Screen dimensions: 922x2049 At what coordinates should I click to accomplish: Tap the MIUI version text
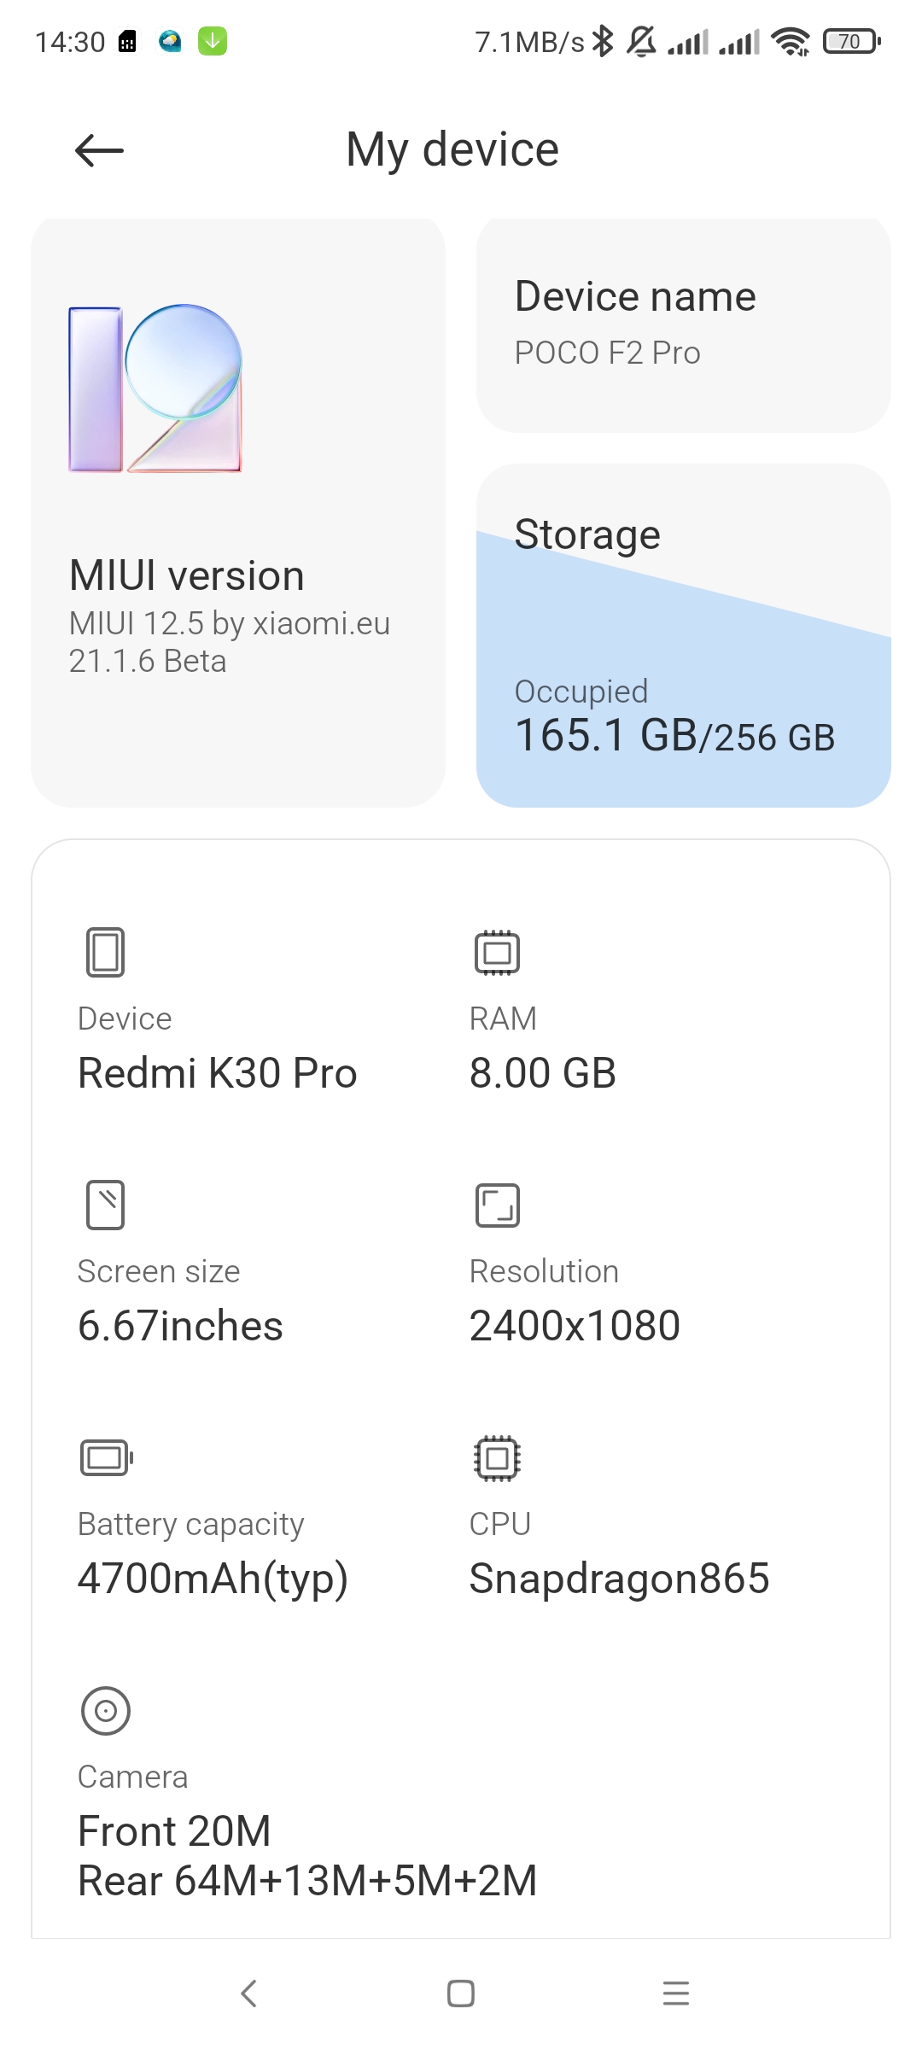(187, 575)
